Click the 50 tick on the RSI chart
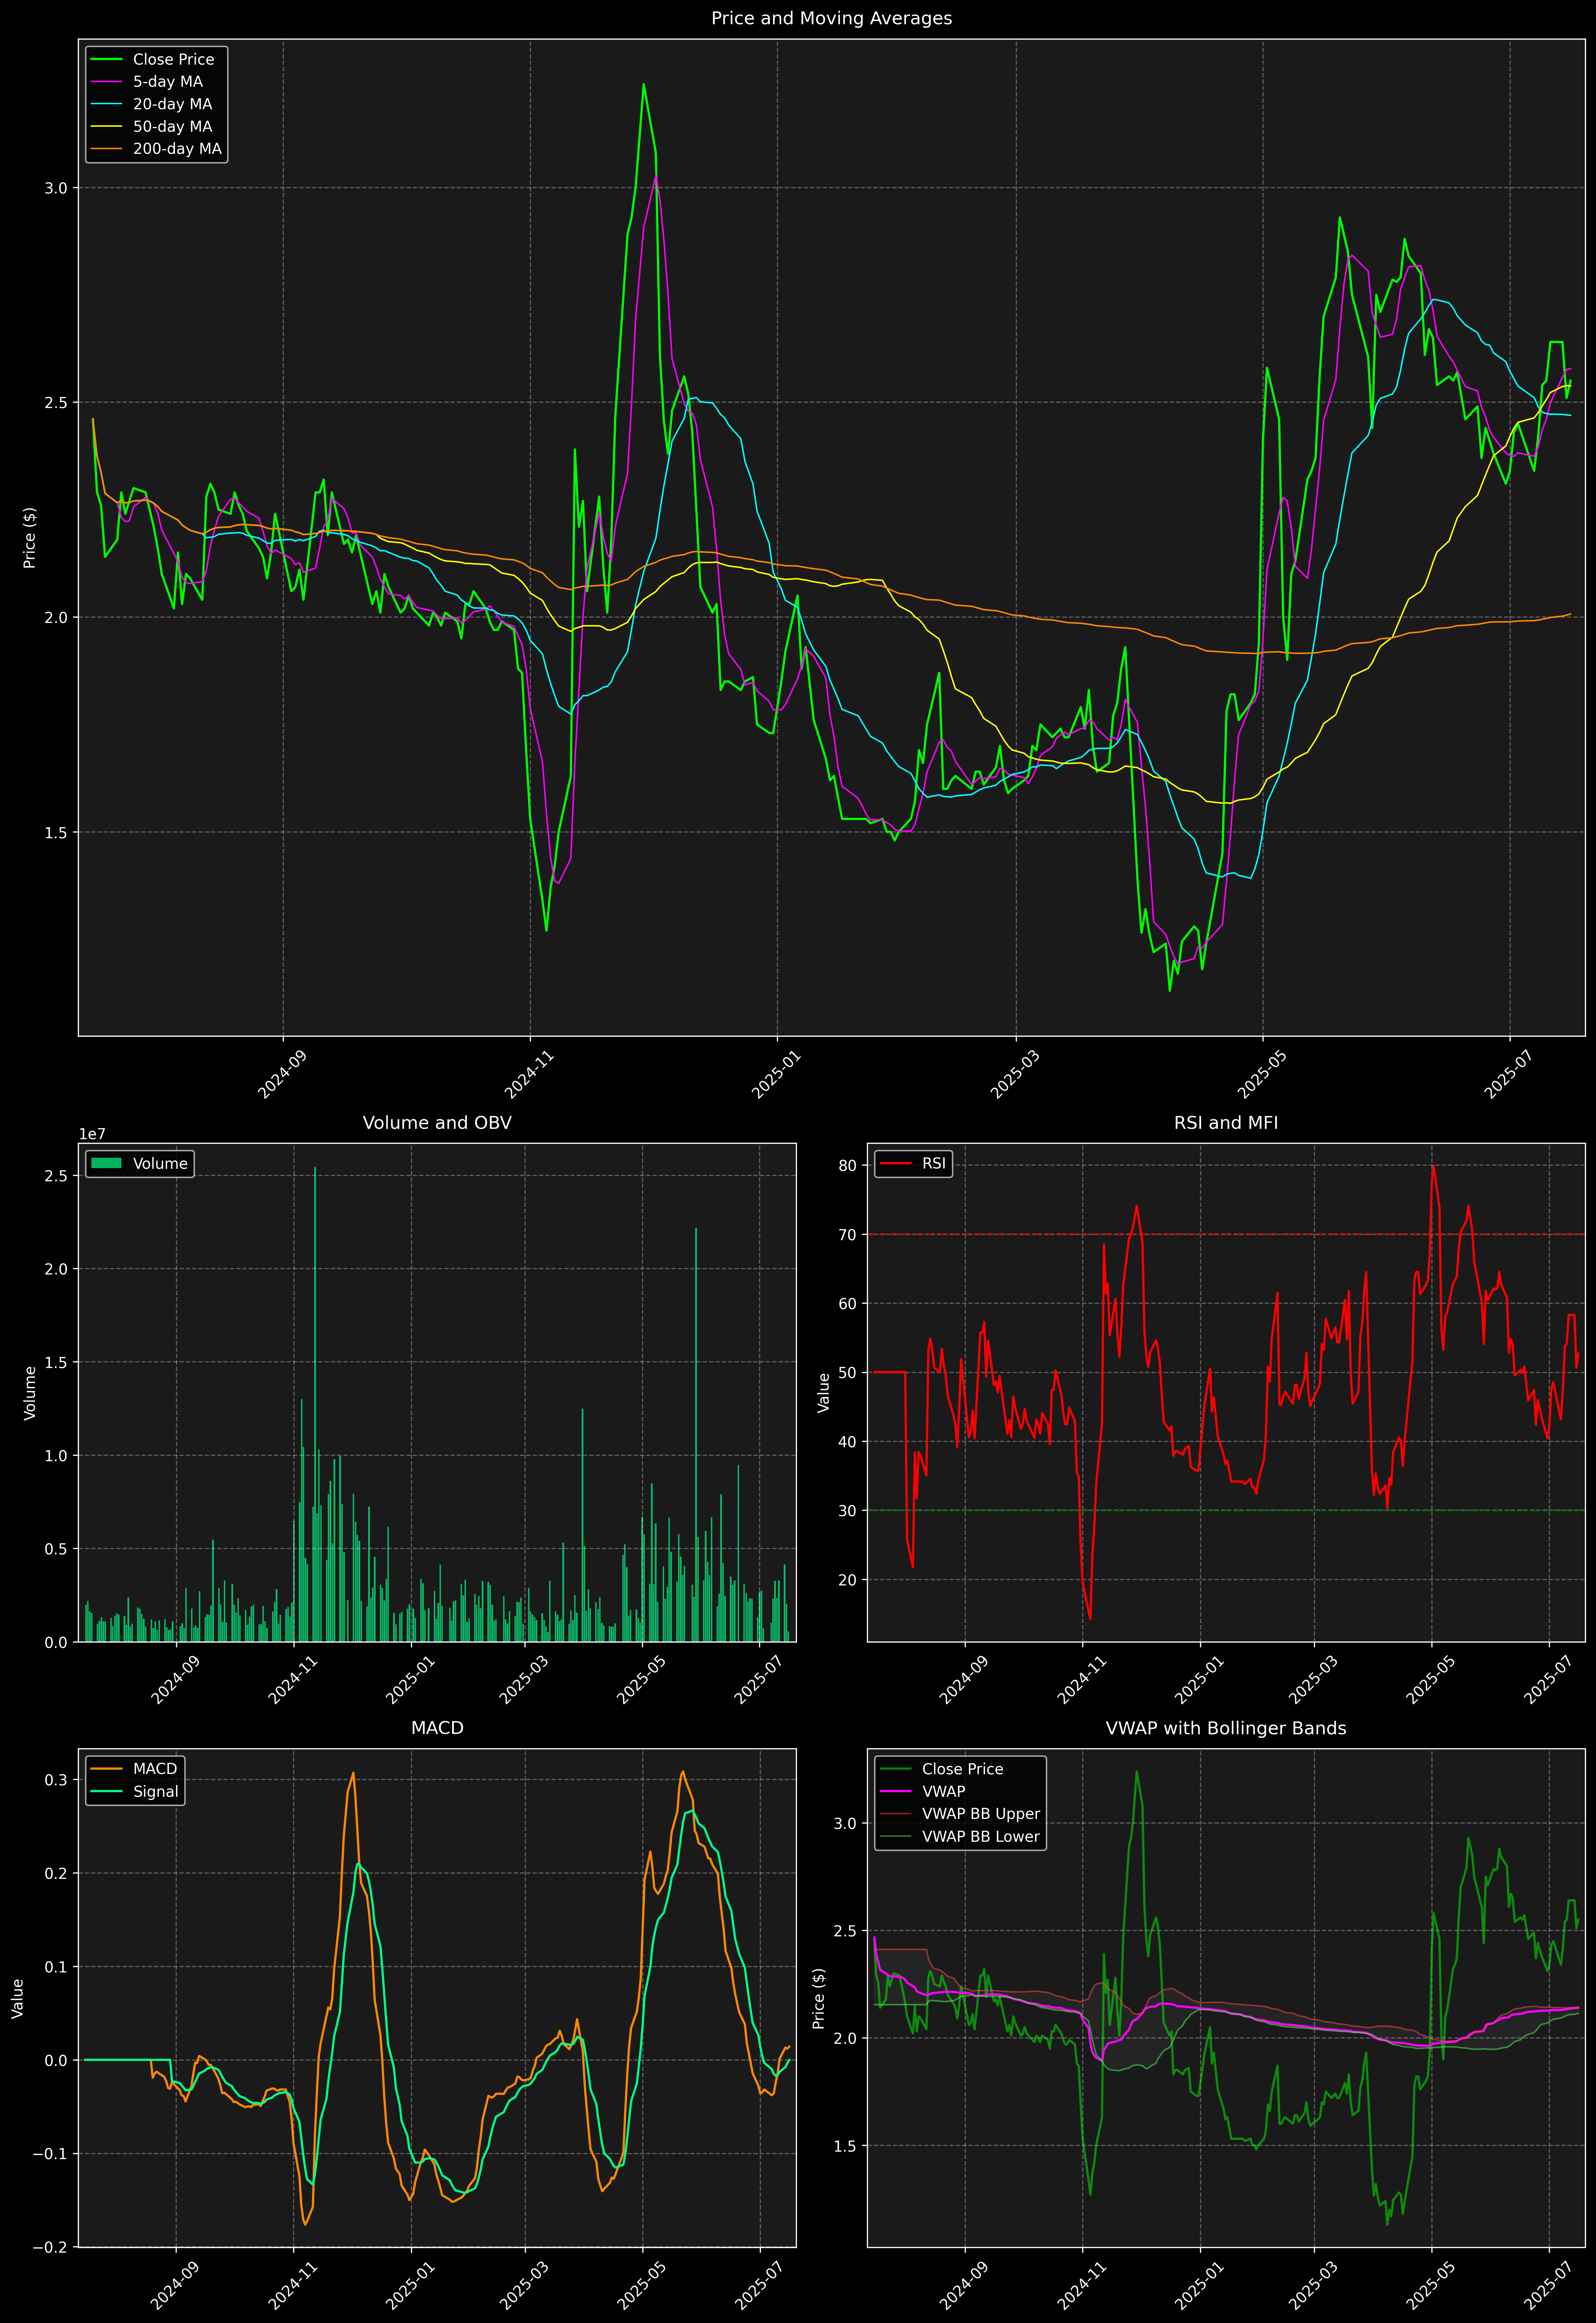This screenshot has height=2323, width=1596. pyautogui.click(x=848, y=1372)
